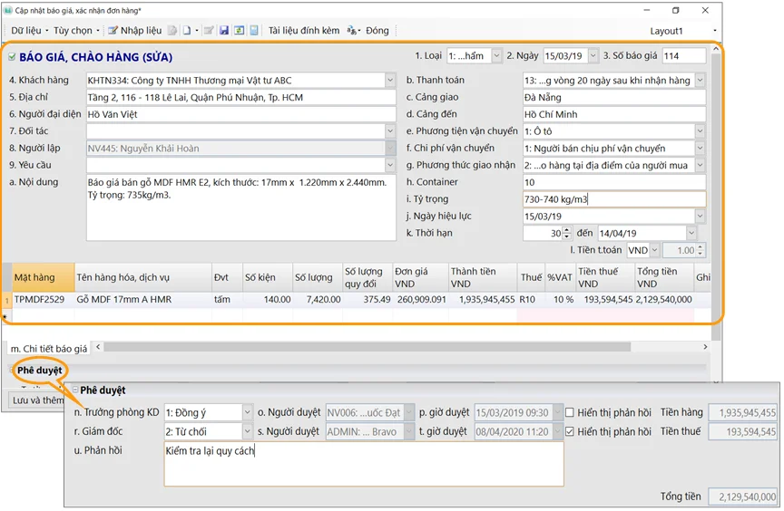The width and height of the screenshot is (784, 511).
Task: Click the edit record pencil icon
Action: click(x=209, y=31)
